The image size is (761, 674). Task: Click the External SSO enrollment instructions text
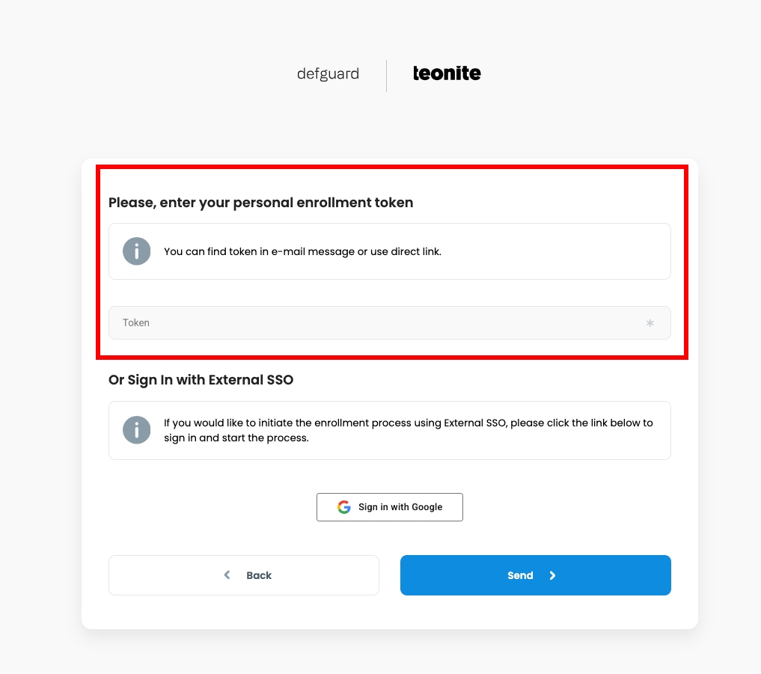(x=408, y=430)
